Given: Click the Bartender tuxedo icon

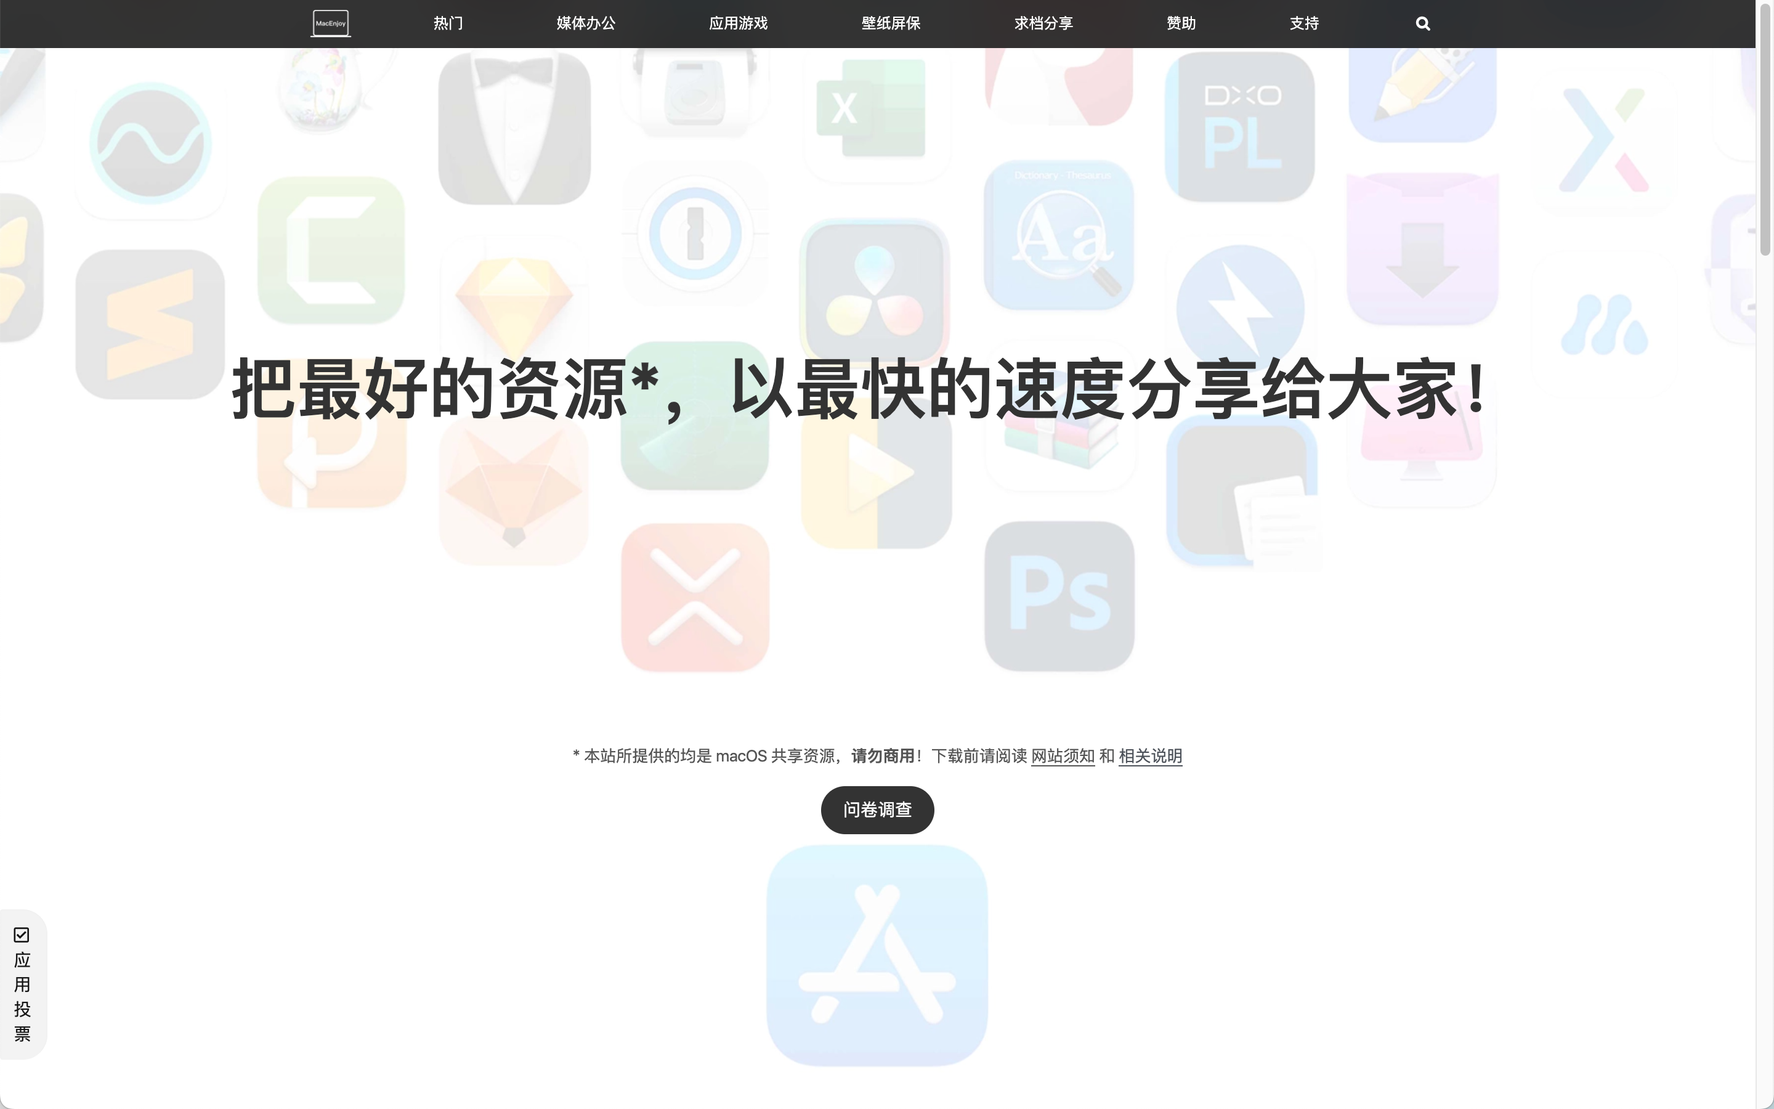Looking at the screenshot, I should [514, 128].
